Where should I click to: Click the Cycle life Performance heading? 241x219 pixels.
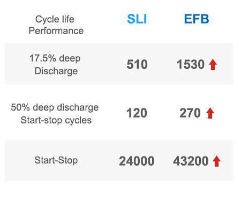tap(56, 25)
